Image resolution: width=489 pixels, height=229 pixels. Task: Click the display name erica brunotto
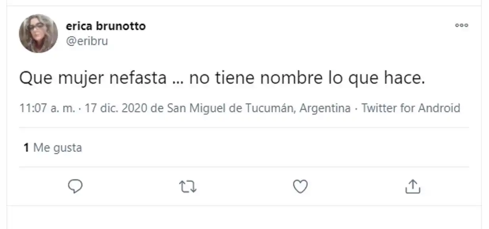[x=106, y=26]
